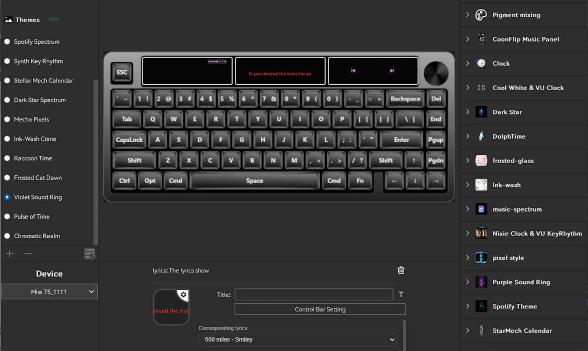Click the Pigment mixing palette icon

pos(481,15)
